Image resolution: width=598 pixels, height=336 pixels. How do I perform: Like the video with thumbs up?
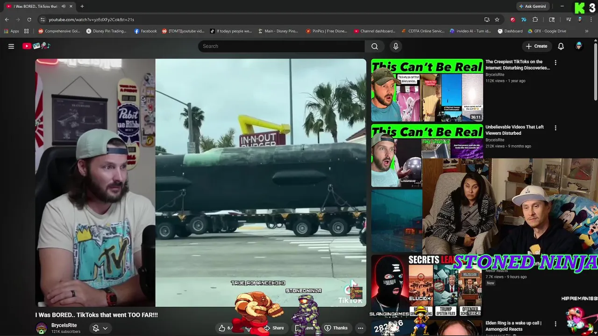pos(222,328)
